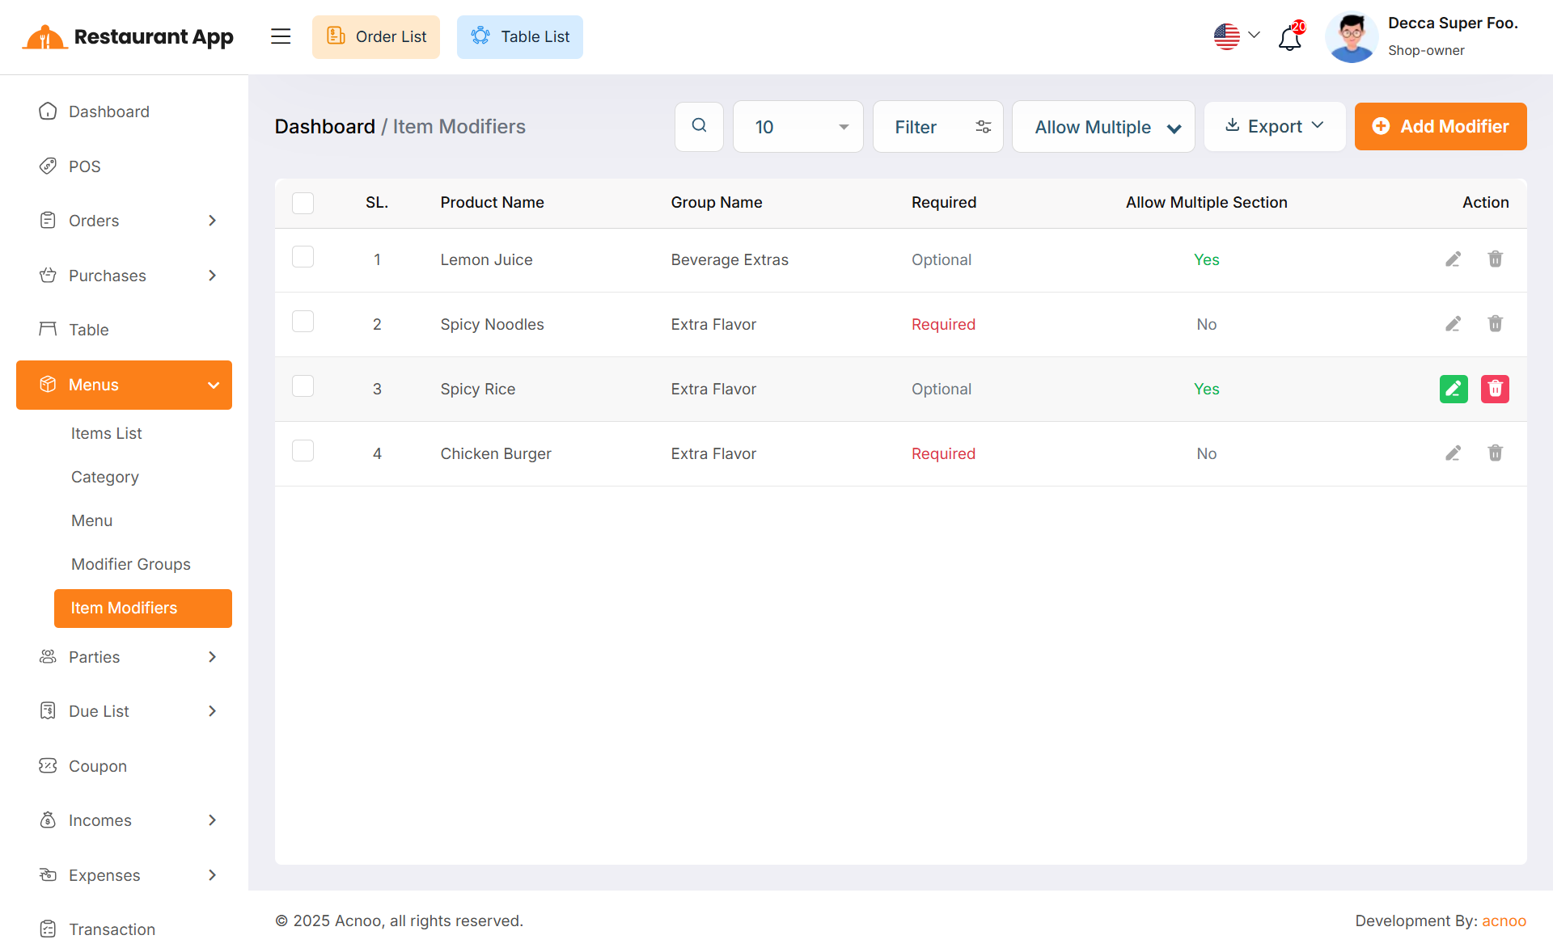Go to Modifier Groups submenu item
Image resolution: width=1553 pixels, height=952 pixels.
(131, 564)
